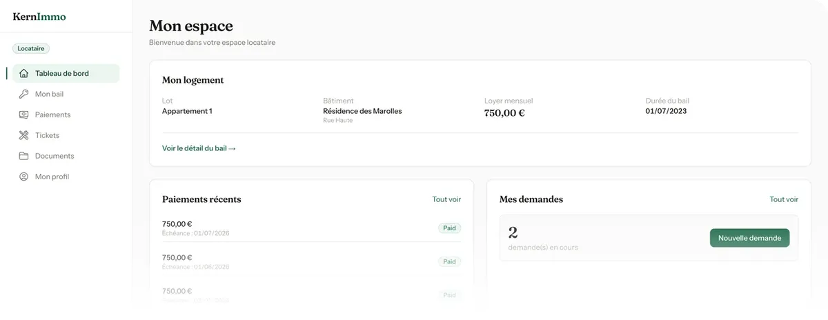Screen dimensions: 828x320
Task: Click the folder icon beside Documents
Action: tap(23, 156)
